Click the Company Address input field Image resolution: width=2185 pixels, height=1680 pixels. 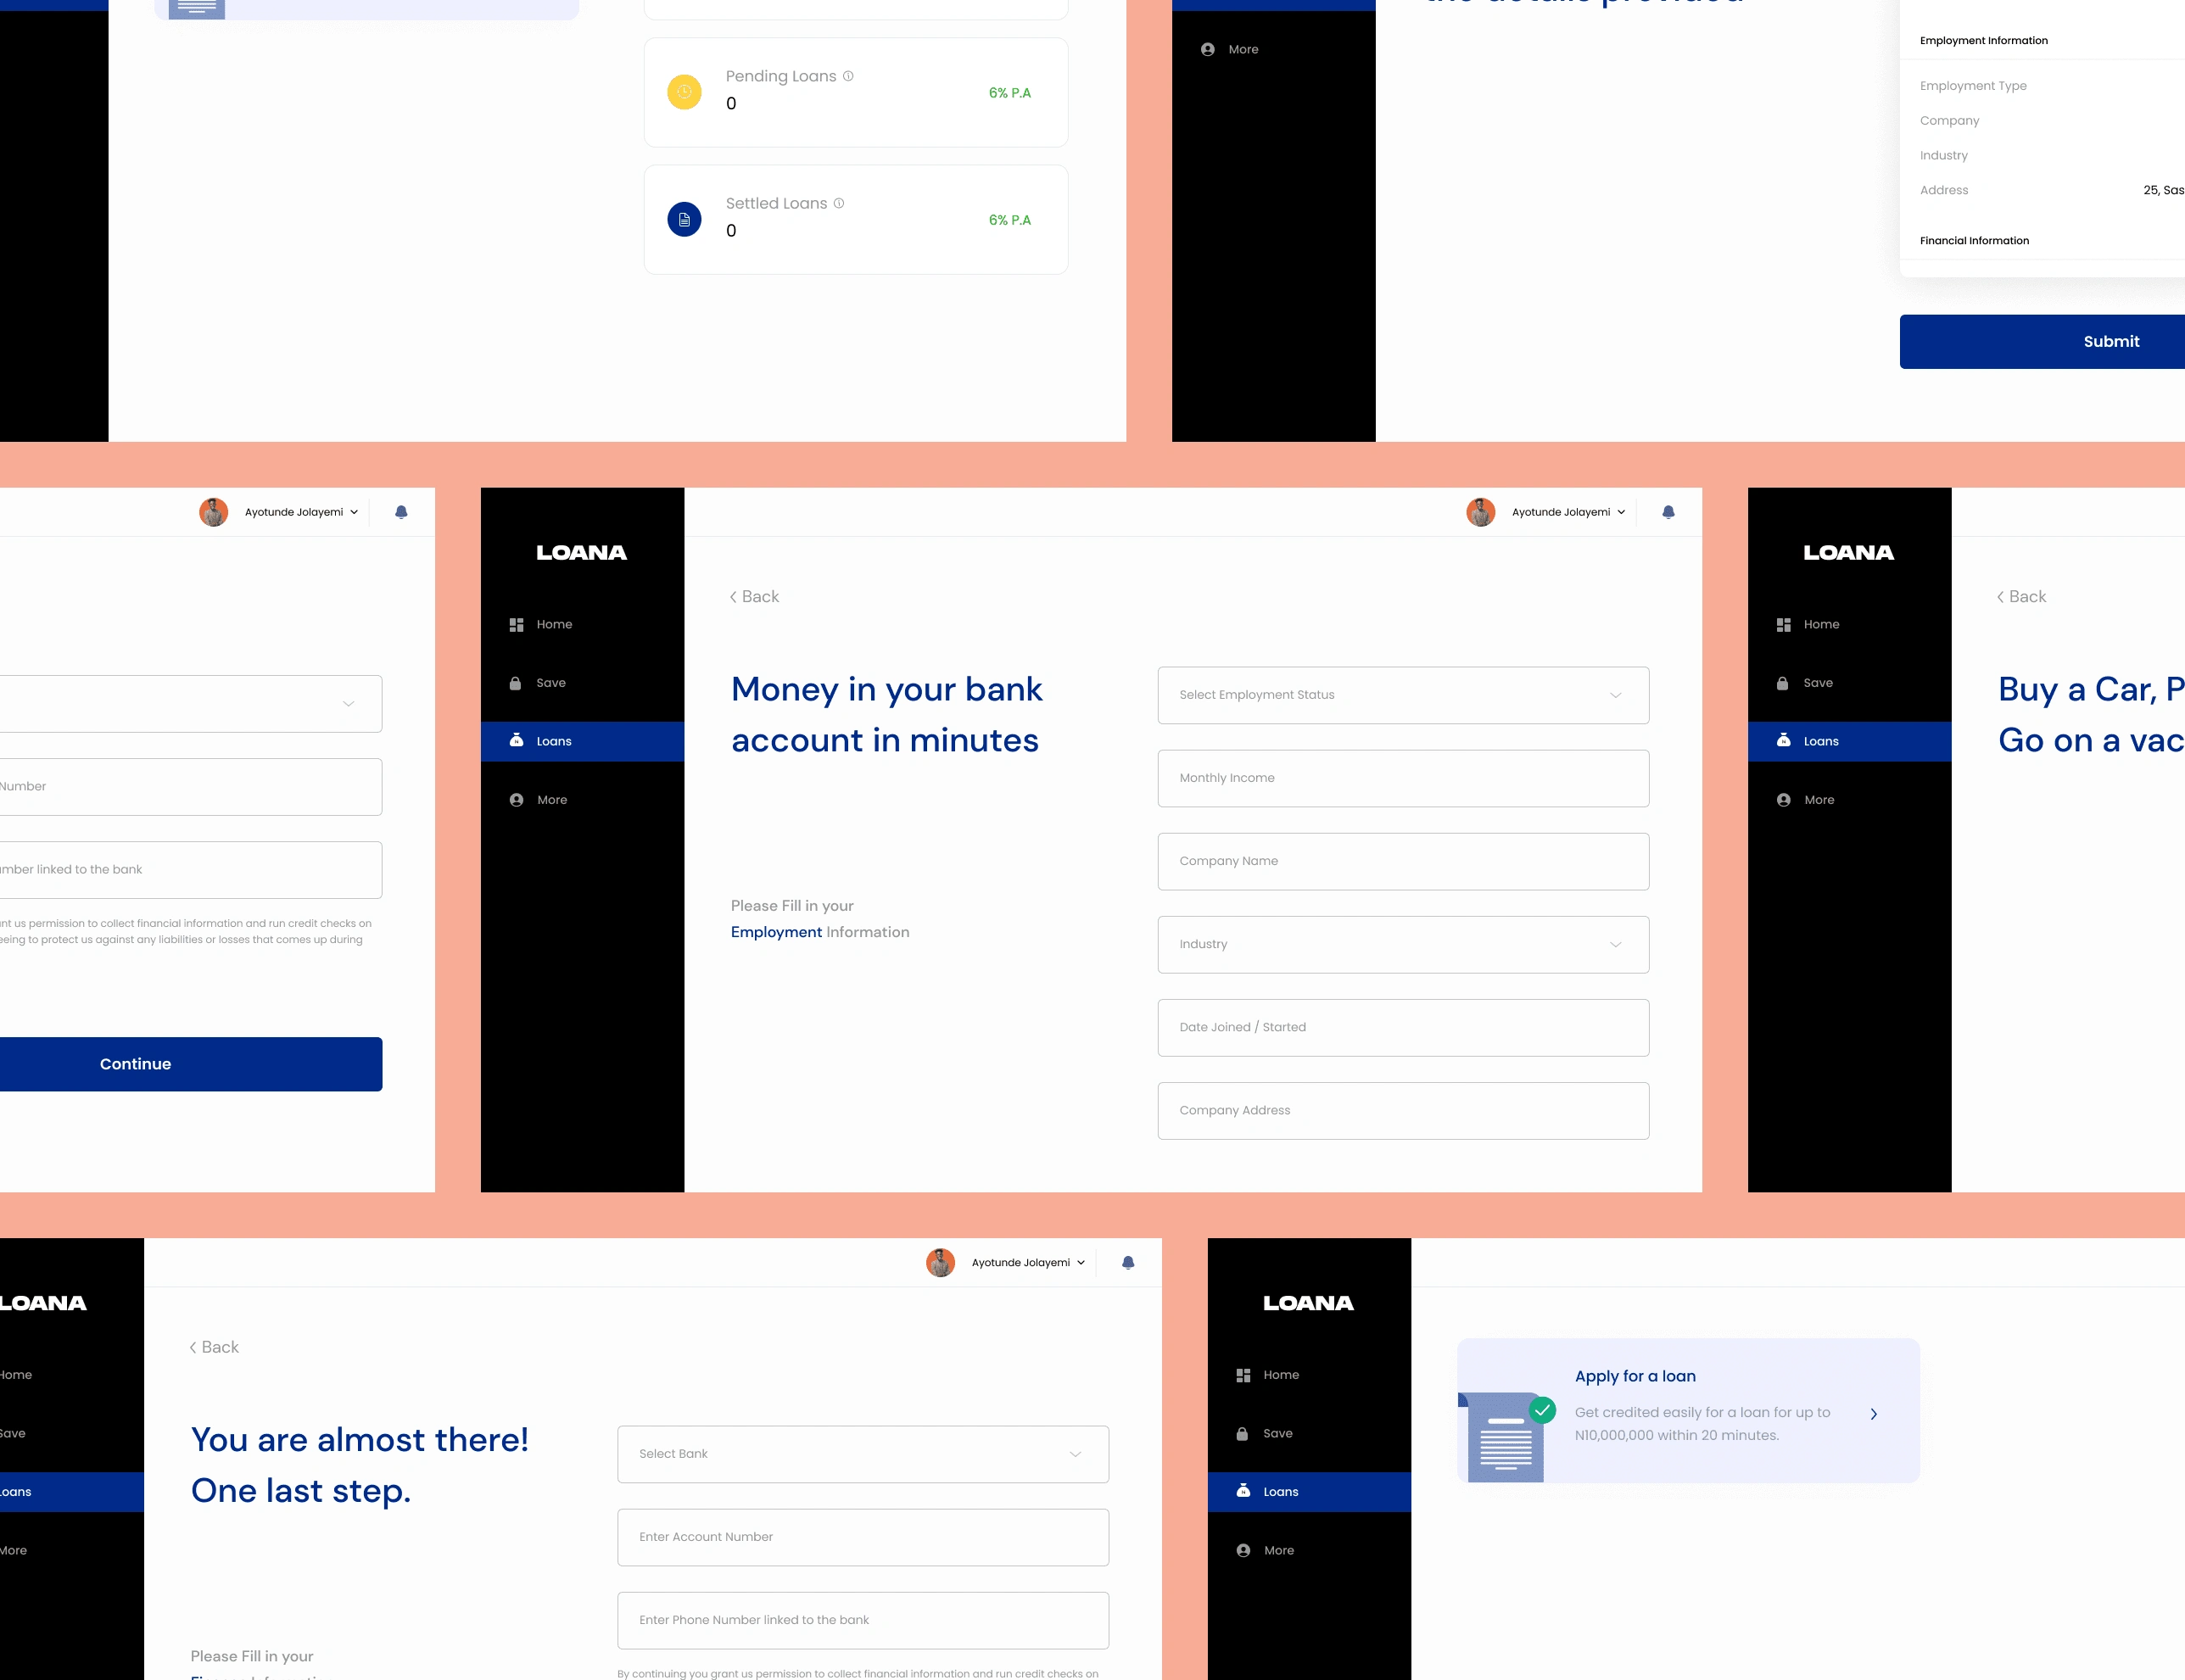pos(1401,1110)
